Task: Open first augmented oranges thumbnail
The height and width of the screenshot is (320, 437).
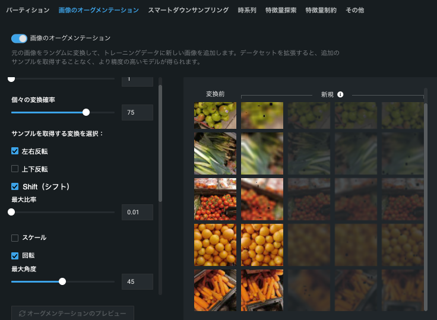Action: [x=262, y=245]
